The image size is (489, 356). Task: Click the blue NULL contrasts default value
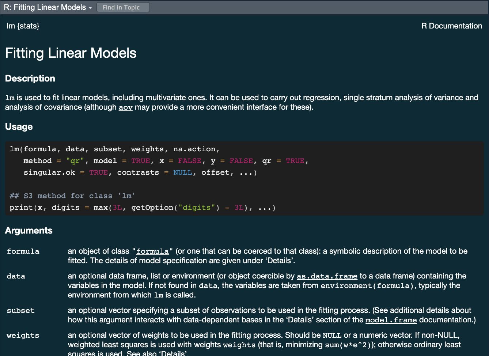(182, 173)
